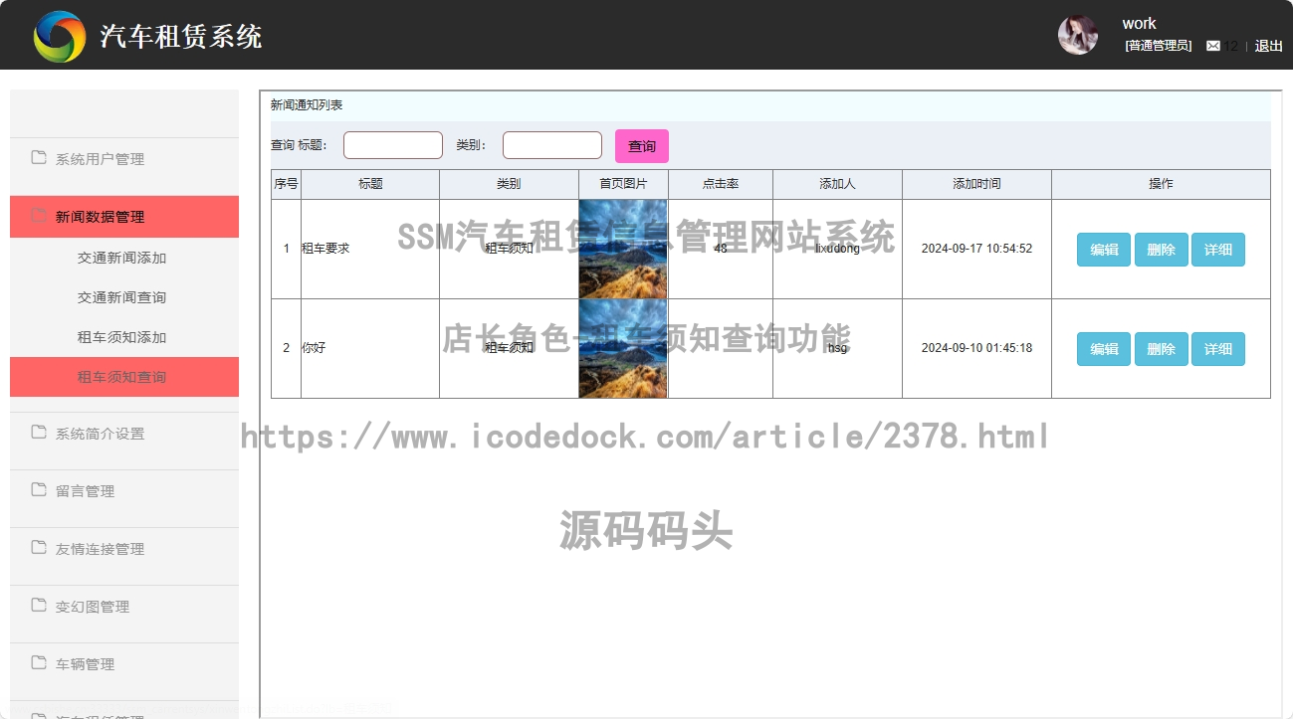Click the 新闻通知列表 panel title
The image size is (1293, 719).
coord(307,104)
